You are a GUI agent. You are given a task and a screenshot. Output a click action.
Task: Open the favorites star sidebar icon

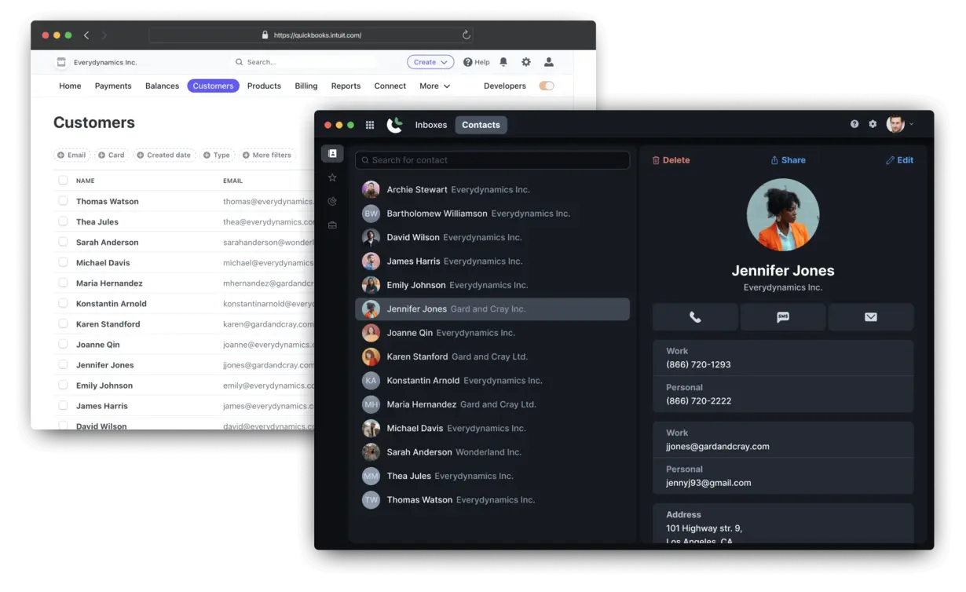(x=332, y=177)
